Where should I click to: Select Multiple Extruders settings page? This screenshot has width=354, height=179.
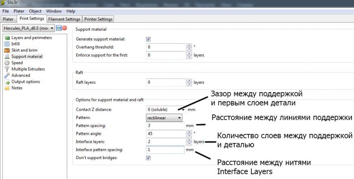[28, 69]
